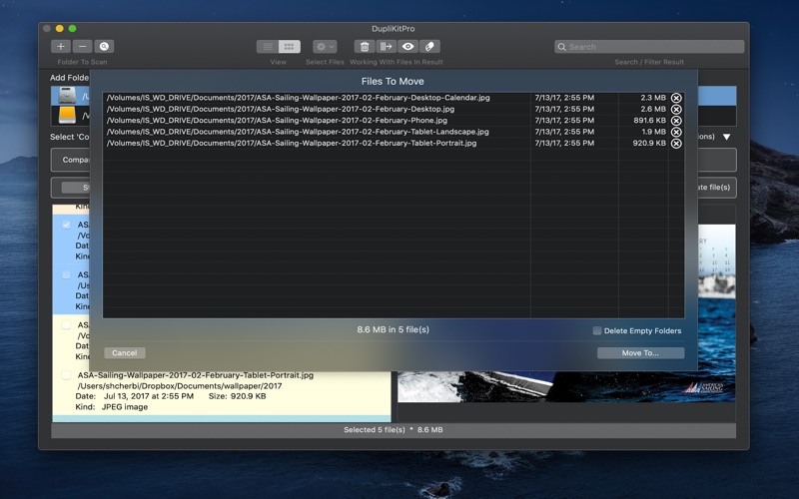Click the sailing wallpaper preview image

[x=566, y=387]
